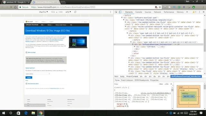Open the Windows Start menu

tap(4, 113)
